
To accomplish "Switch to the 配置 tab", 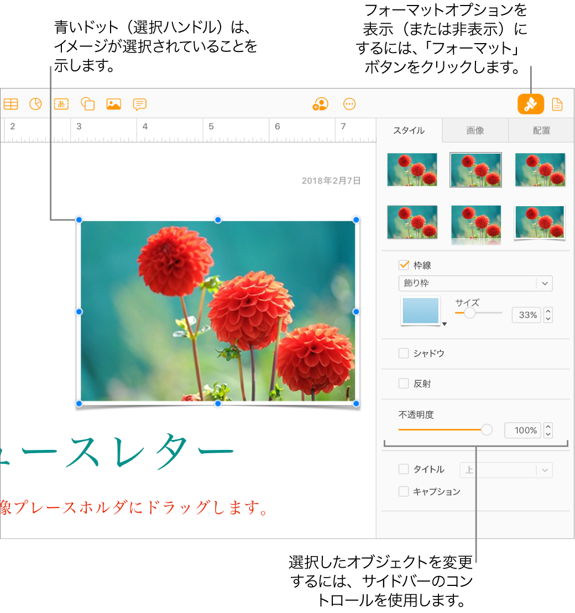I will point(541,130).
